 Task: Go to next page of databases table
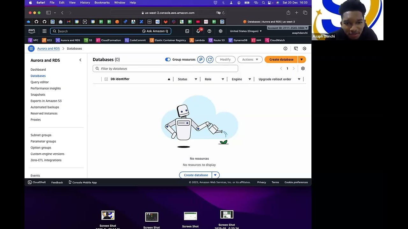point(294,68)
